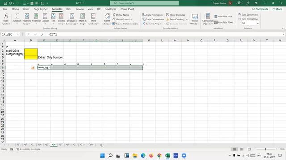Click the error warning icon beside C8
Viewport: 286px width, 160px height.
tap(33, 68)
